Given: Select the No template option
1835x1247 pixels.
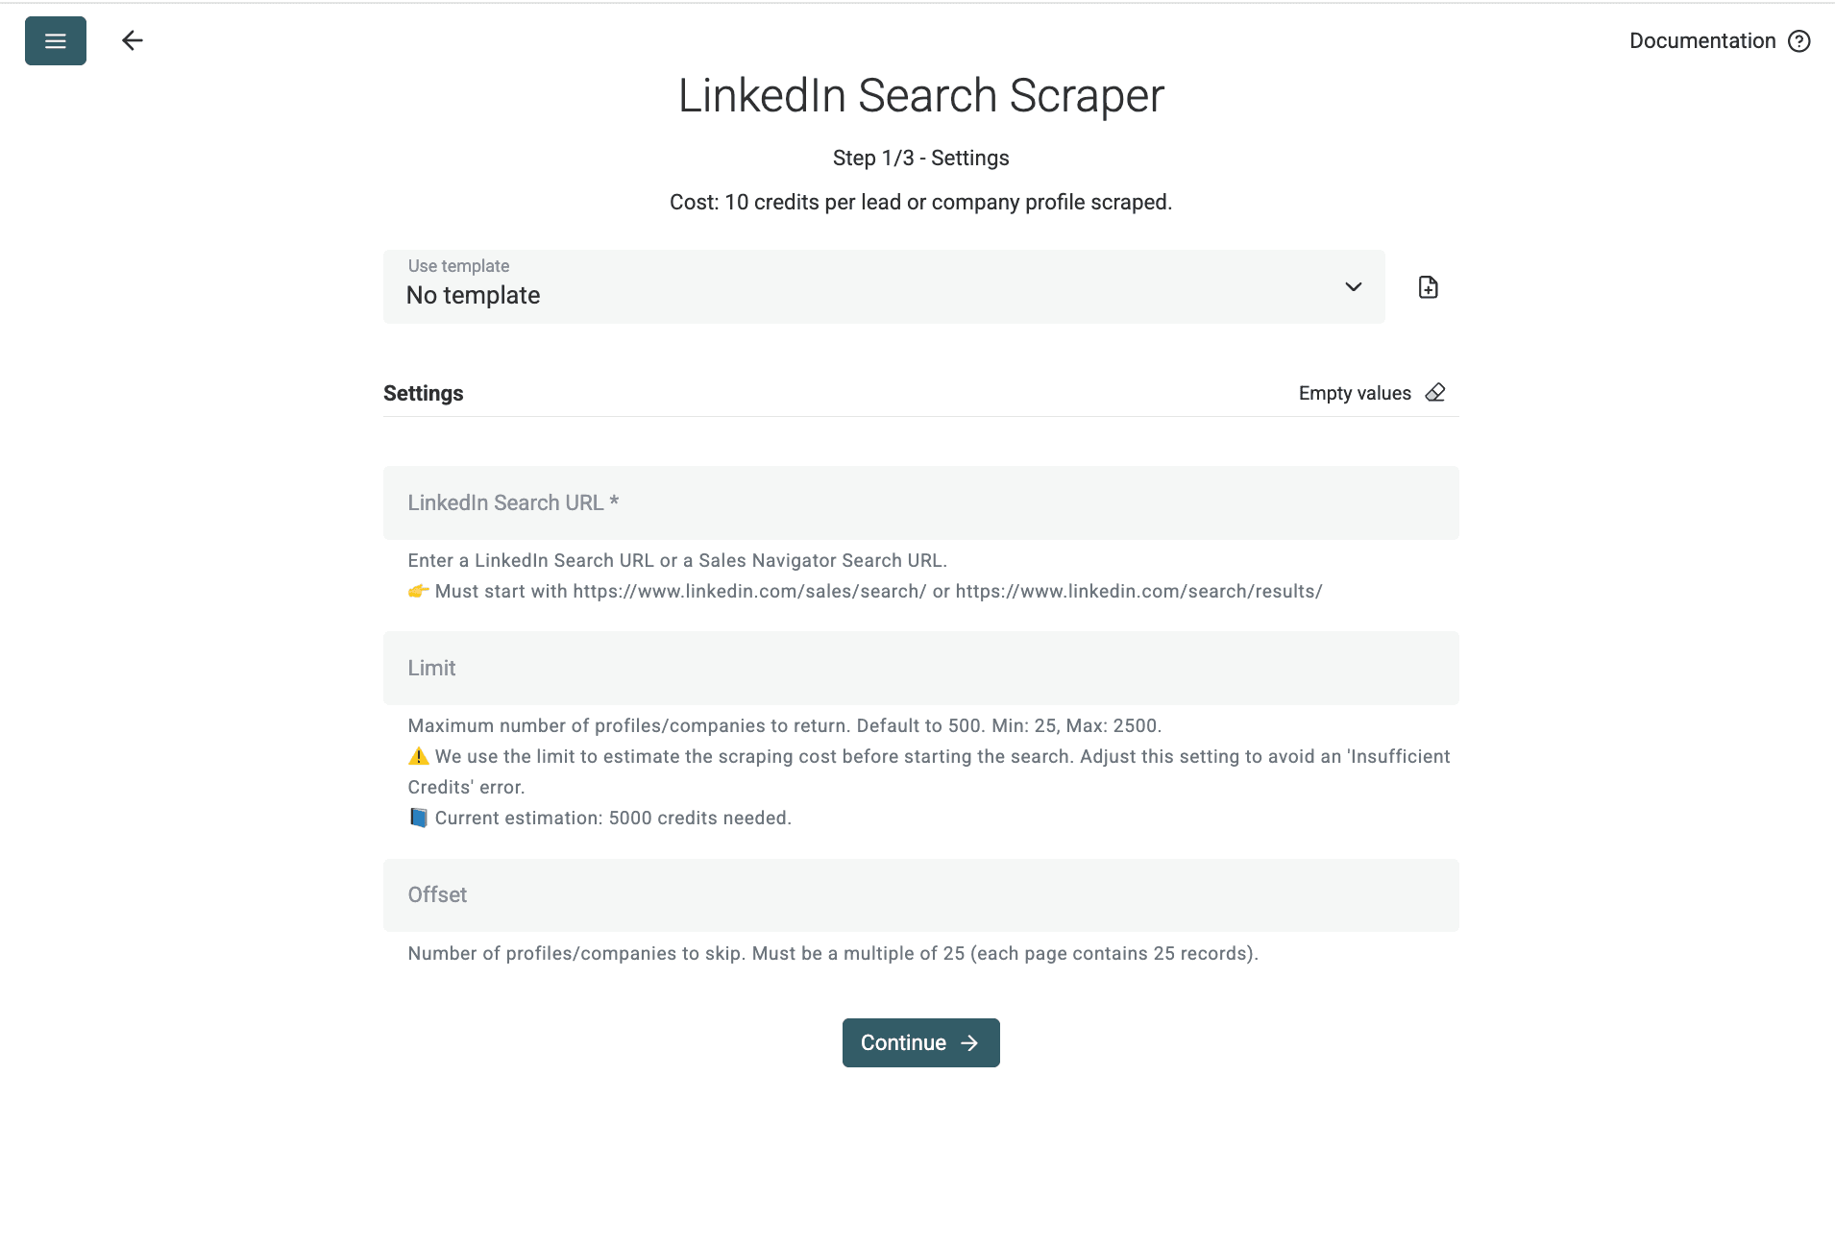Looking at the screenshot, I should [x=472, y=295].
